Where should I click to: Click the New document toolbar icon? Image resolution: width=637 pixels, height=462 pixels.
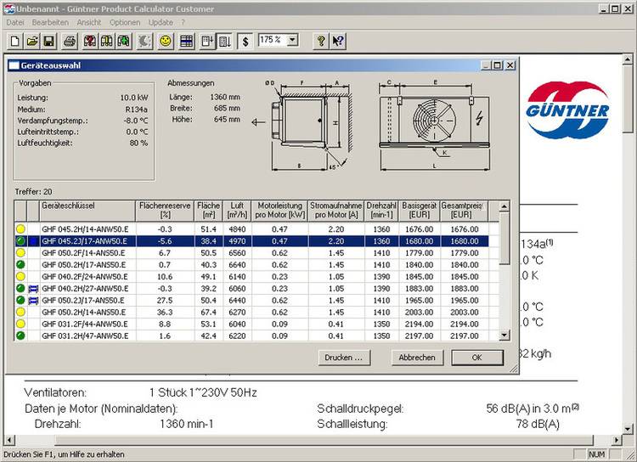[15, 41]
